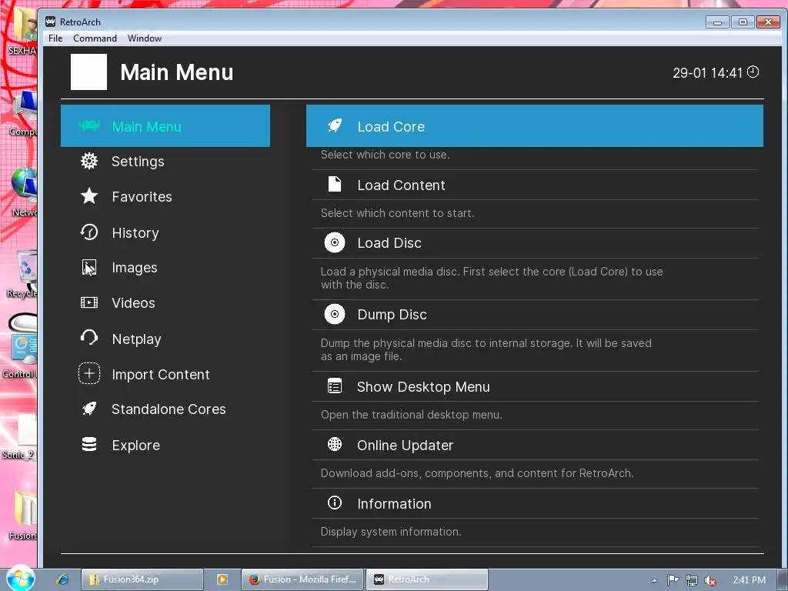This screenshot has height=591, width=788.
Task: Click the media player taskbar icon
Action: [x=222, y=579]
